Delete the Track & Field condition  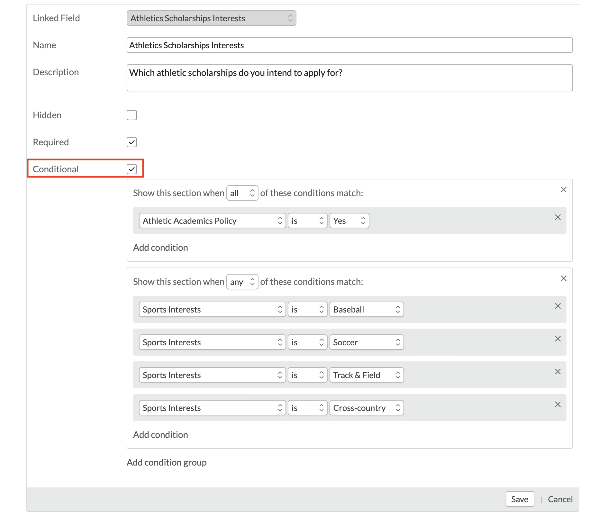tap(558, 372)
